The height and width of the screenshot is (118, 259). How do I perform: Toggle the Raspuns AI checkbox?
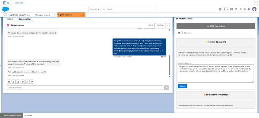(182, 33)
